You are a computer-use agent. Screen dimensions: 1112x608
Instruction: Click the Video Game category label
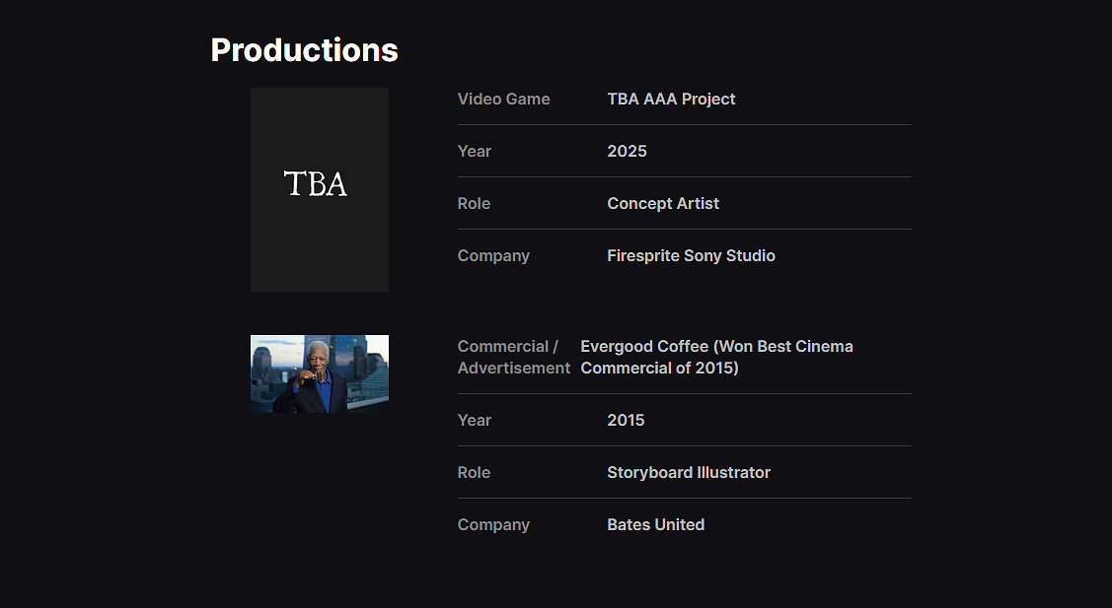tap(503, 99)
